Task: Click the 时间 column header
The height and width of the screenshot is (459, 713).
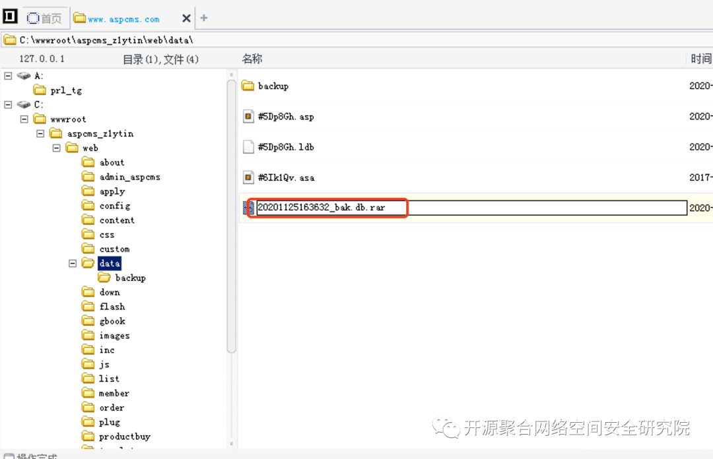Action: pos(700,59)
